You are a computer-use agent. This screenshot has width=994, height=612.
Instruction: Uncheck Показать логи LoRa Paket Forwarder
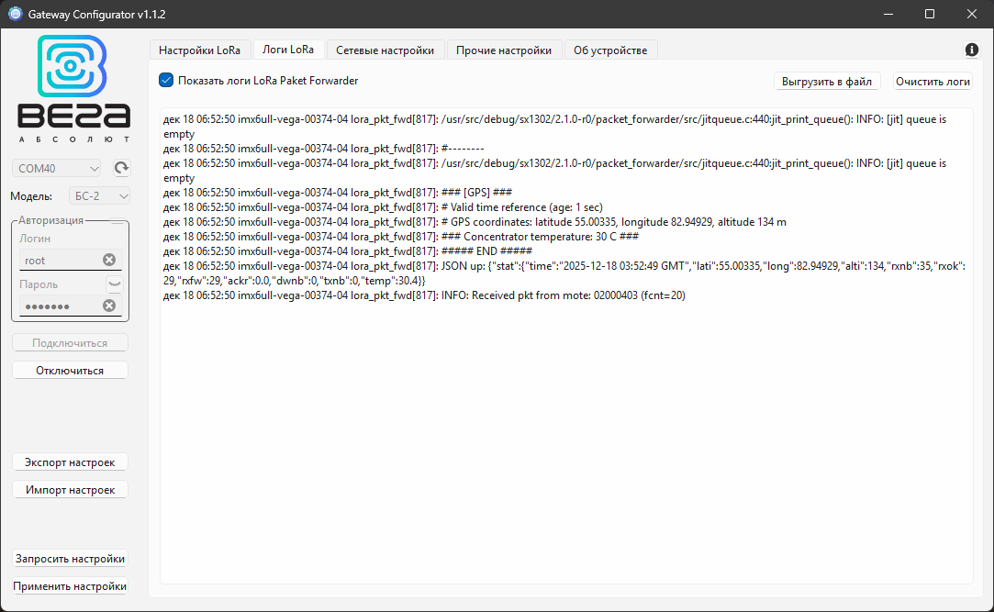point(166,80)
